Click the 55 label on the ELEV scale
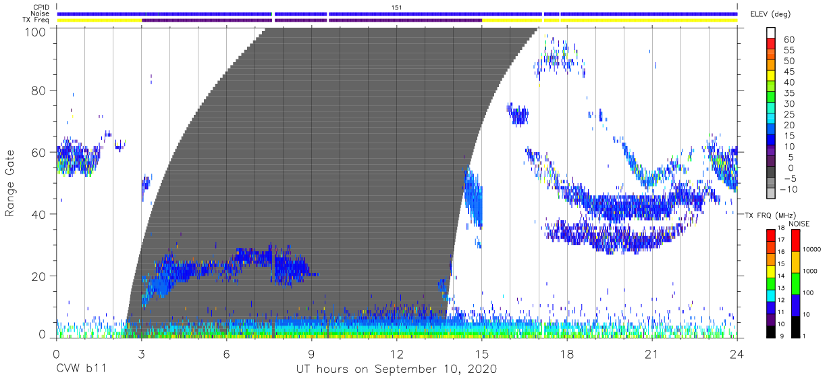 788,51
